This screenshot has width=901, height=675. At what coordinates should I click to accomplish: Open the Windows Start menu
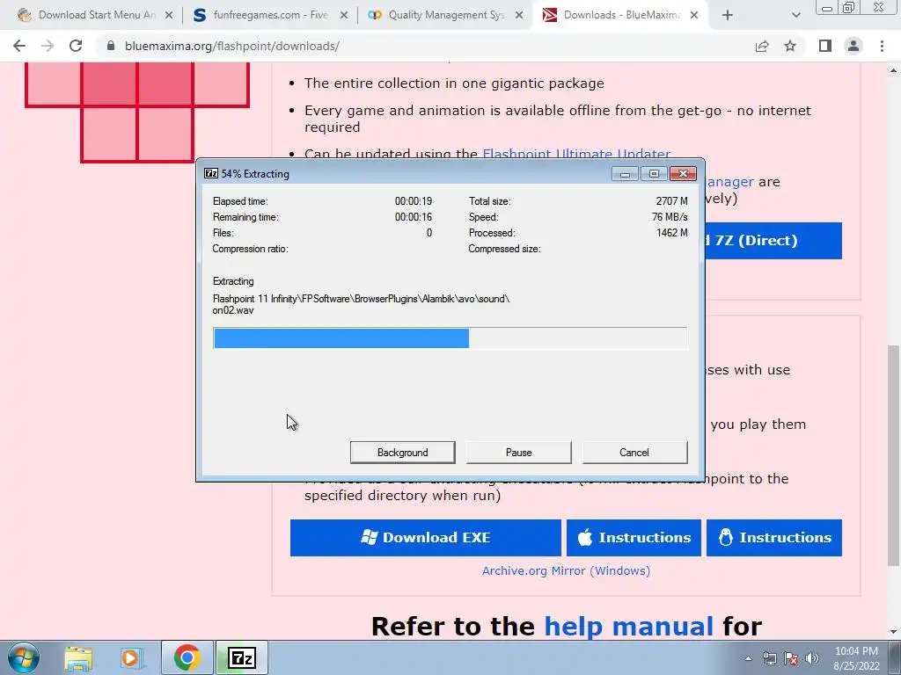(x=24, y=657)
